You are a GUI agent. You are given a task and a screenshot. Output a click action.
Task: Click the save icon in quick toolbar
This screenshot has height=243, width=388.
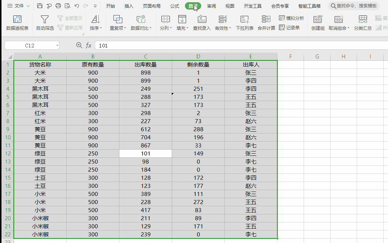click(x=39, y=6)
